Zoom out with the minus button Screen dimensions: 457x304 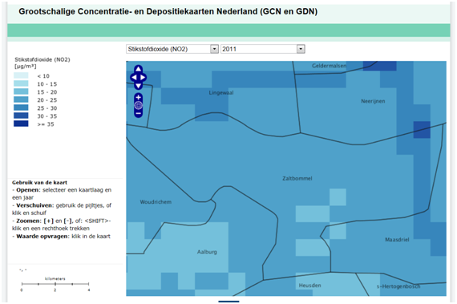139,113
